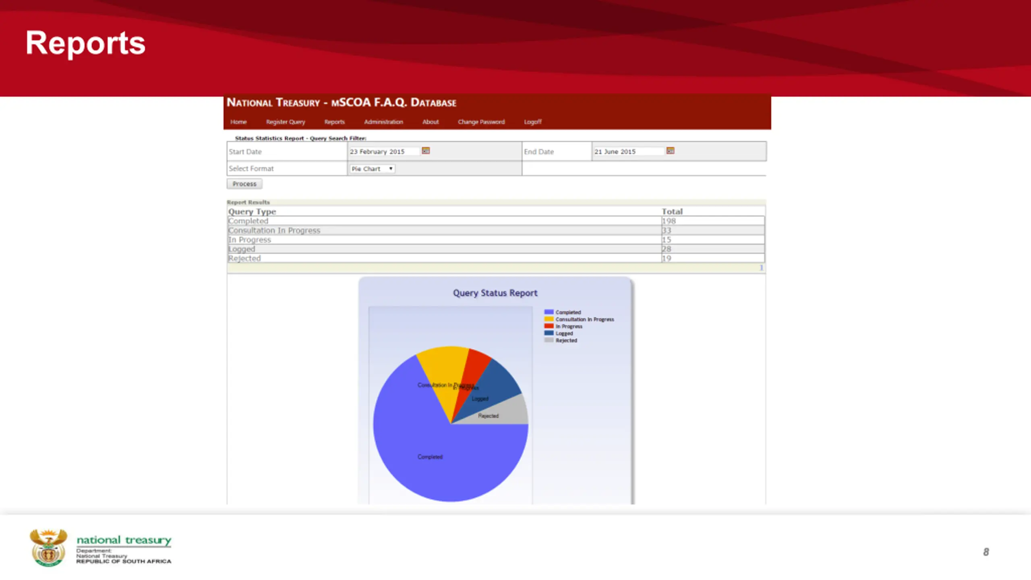Open the End Date calendar picker icon

(670, 151)
